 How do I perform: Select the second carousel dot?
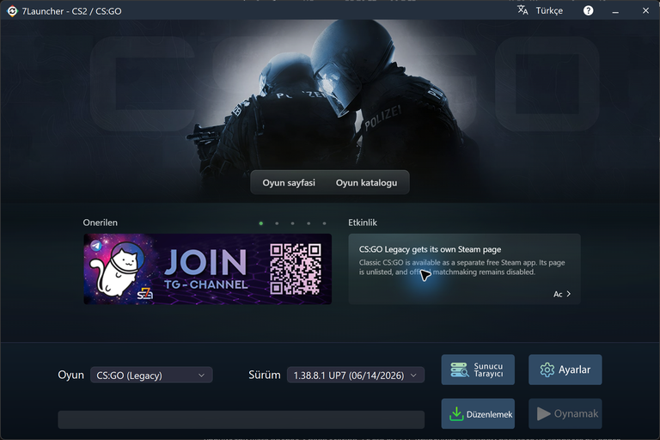click(277, 223)
